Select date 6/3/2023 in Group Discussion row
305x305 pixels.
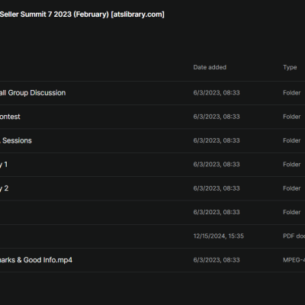pos(217,93)
